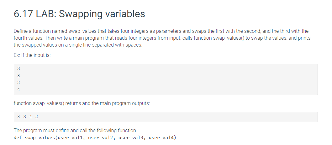This screenshot has height=145, width=332.
Task: Click the number 3 in the sample input box
Action: pos(18,68)
